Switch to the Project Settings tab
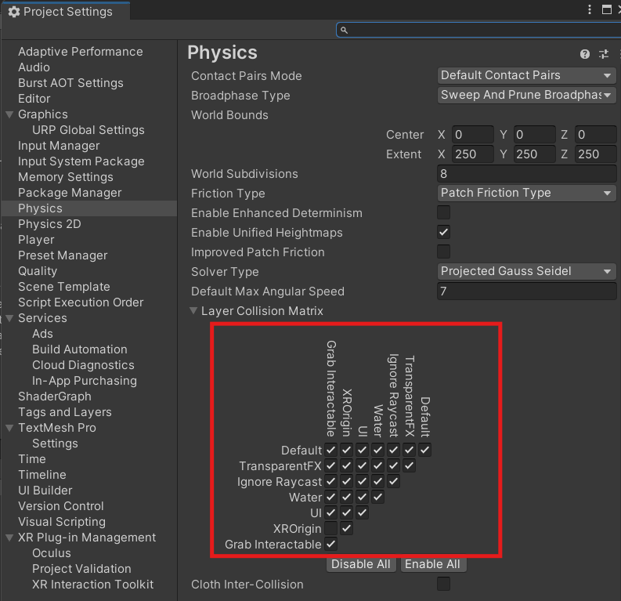The height and width of the screenshot is (601, 621). (65, 12)
